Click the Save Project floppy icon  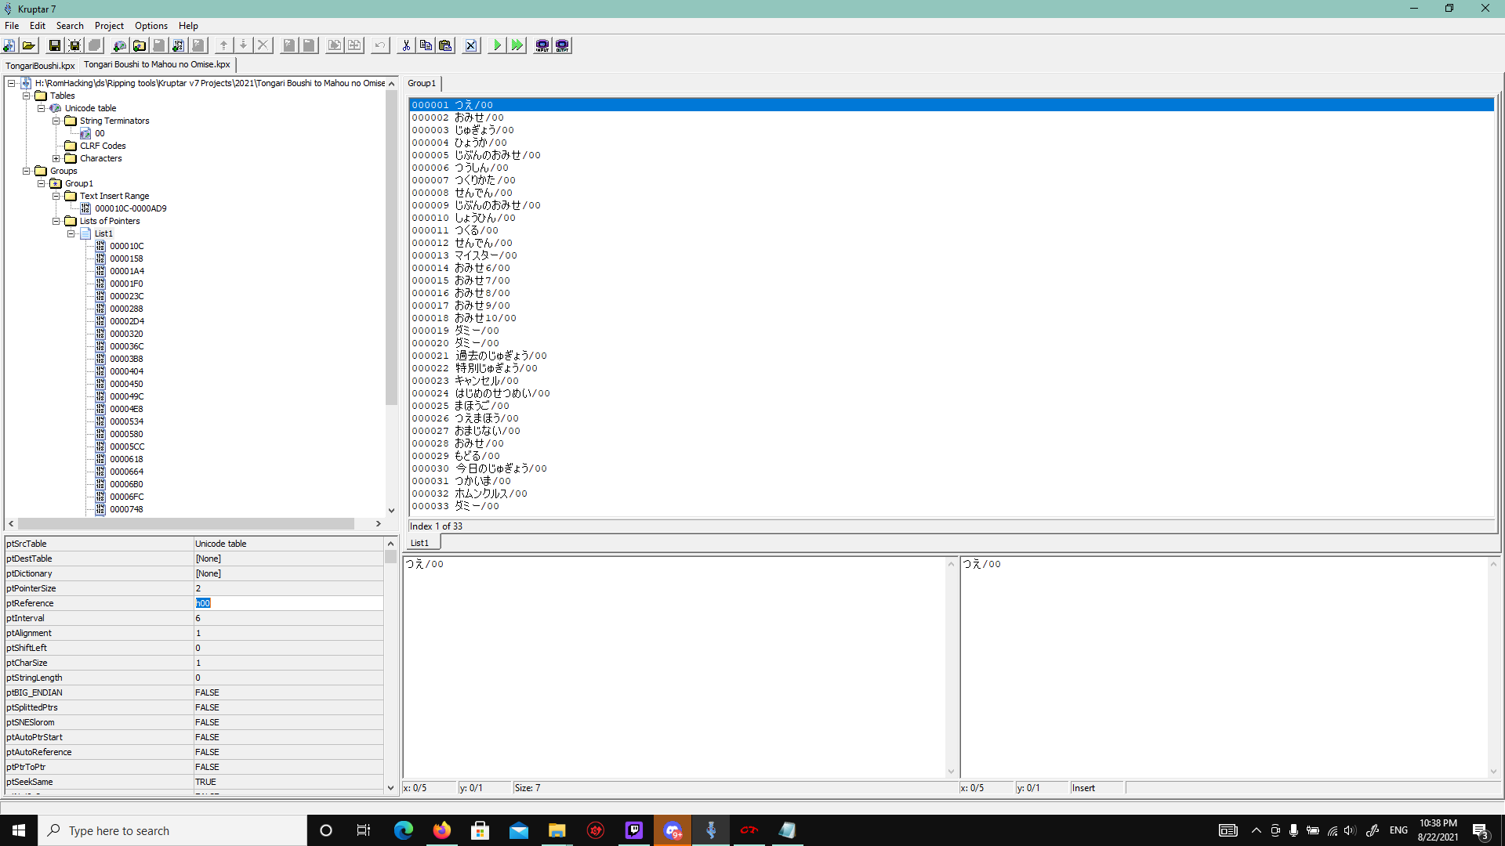tap(55, 45)
